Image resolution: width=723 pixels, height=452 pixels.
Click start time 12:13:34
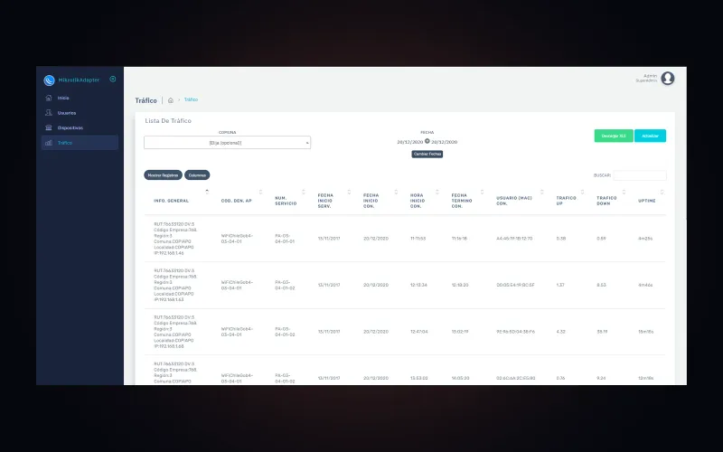(418, 285)
